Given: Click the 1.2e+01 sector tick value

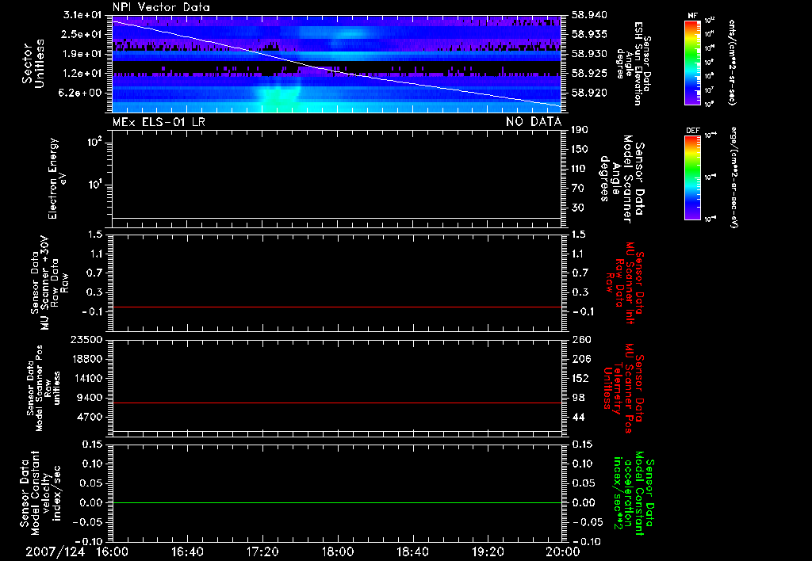Looking at the screenshot, I should (x=82, y=74).
